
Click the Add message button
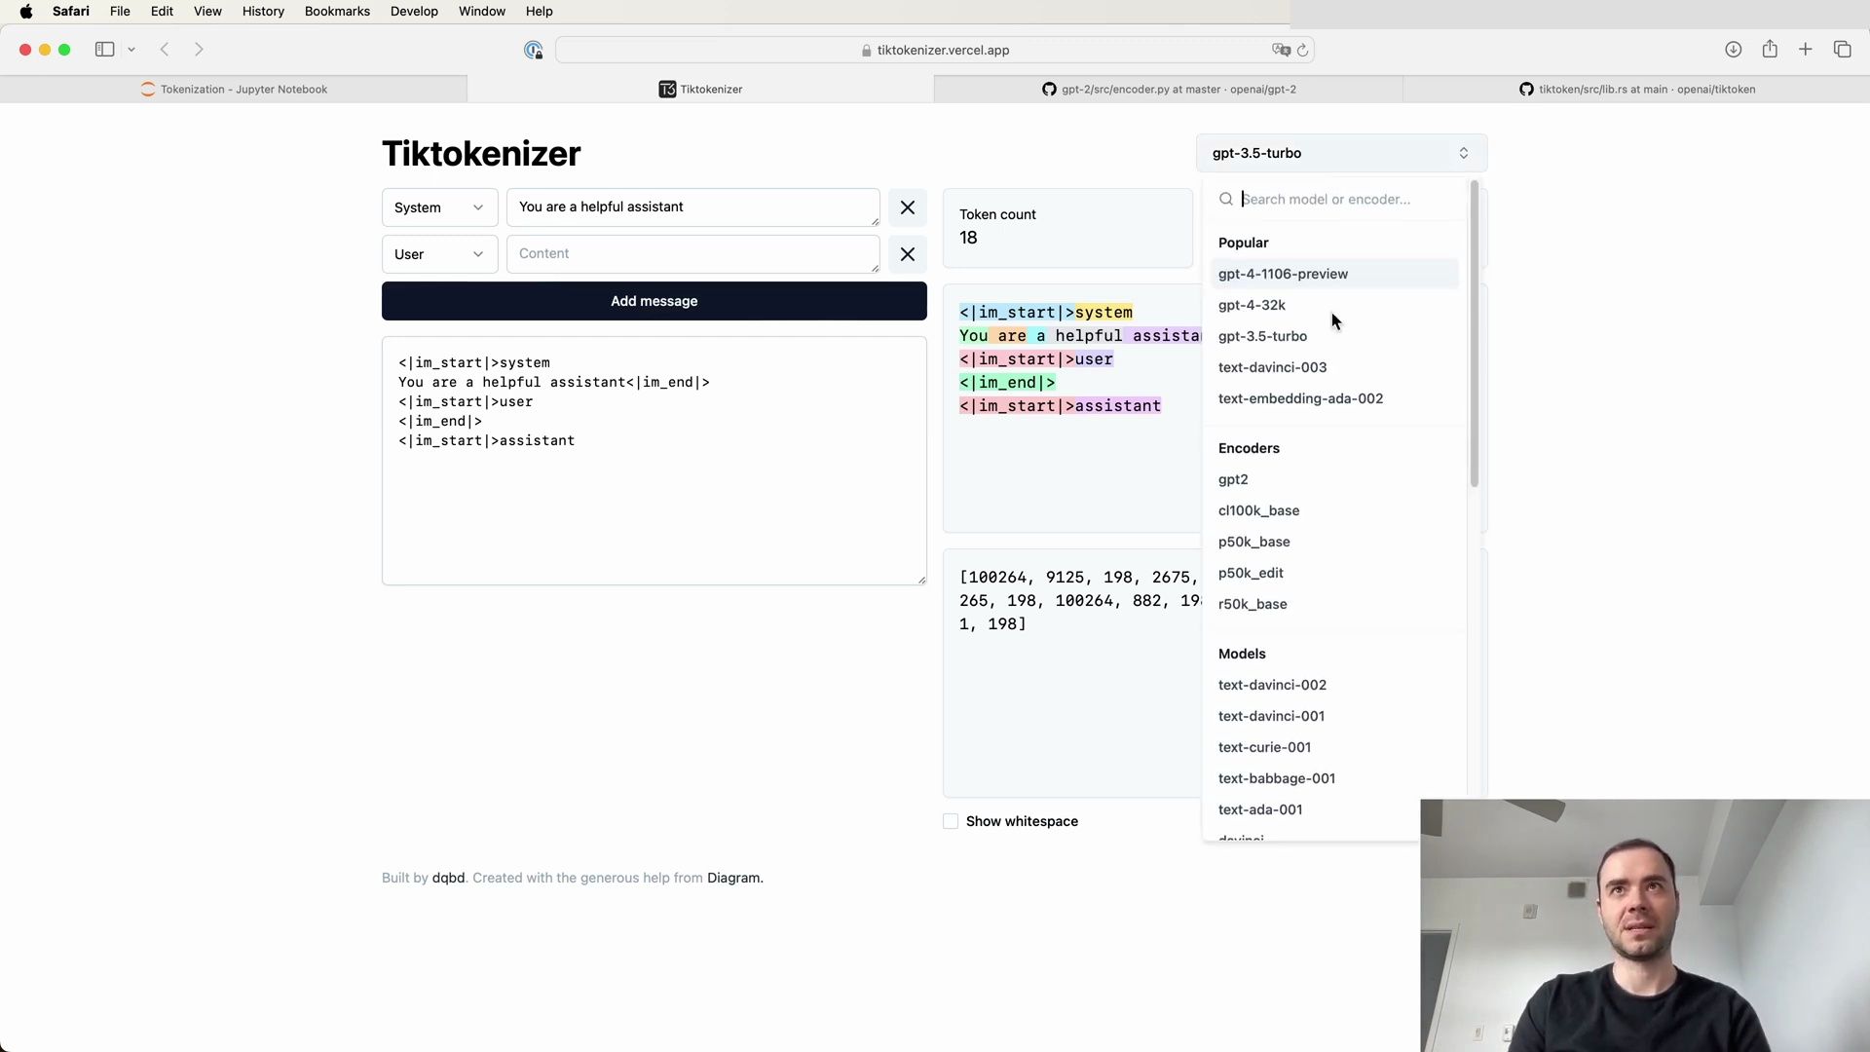tap(654, 301)
